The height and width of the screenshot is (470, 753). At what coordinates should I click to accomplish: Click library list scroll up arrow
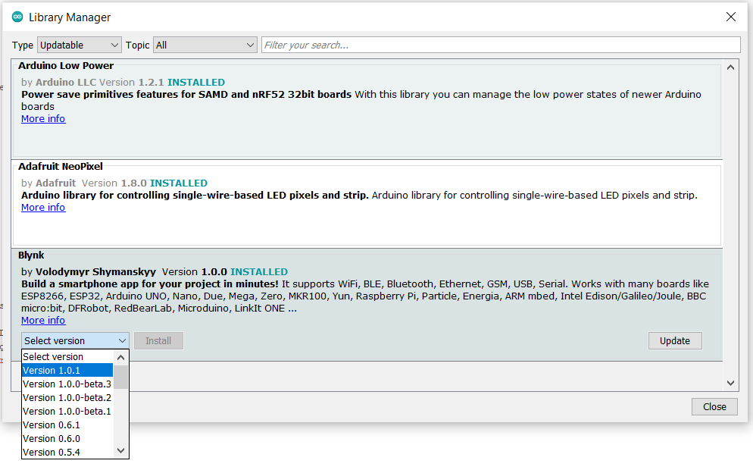(730, 67)
